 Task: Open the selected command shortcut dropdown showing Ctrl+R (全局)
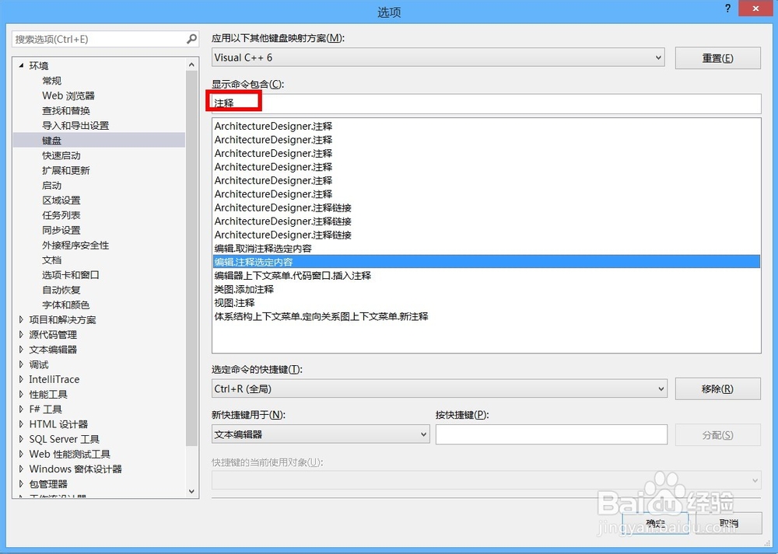[439, 389]
